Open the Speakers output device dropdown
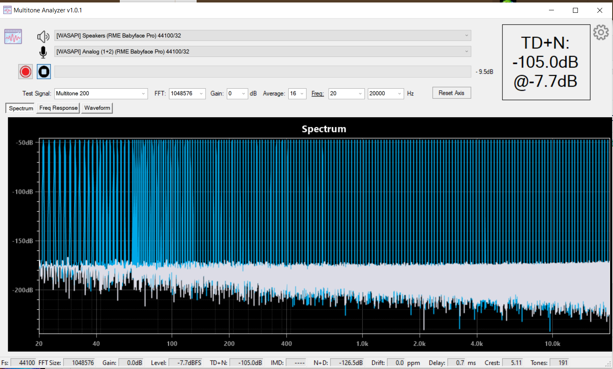 263,35
